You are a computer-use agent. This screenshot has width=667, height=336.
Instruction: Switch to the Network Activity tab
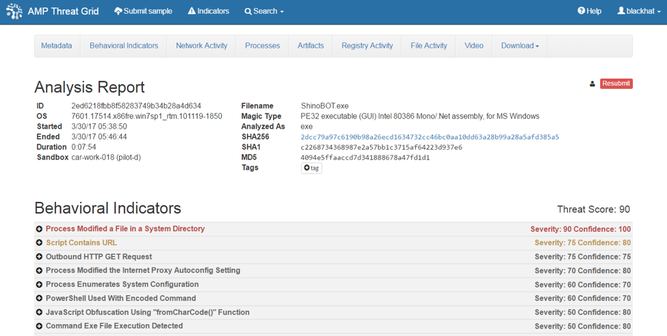coord(201,46)
